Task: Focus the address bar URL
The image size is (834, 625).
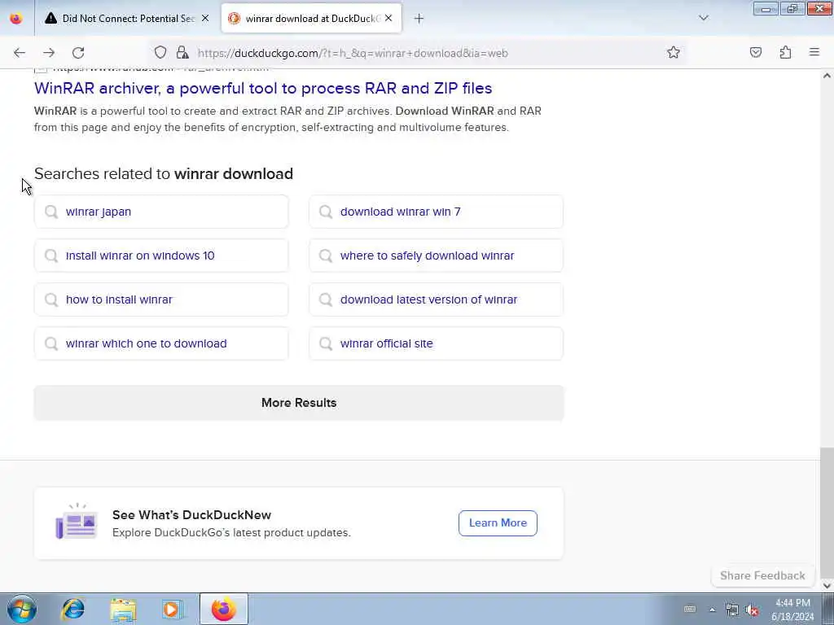Action: click(353, 53)
